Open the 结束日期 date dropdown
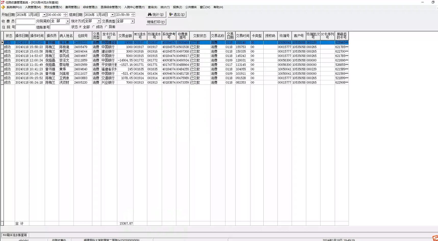The image size is (438, 241). [112, 15]
